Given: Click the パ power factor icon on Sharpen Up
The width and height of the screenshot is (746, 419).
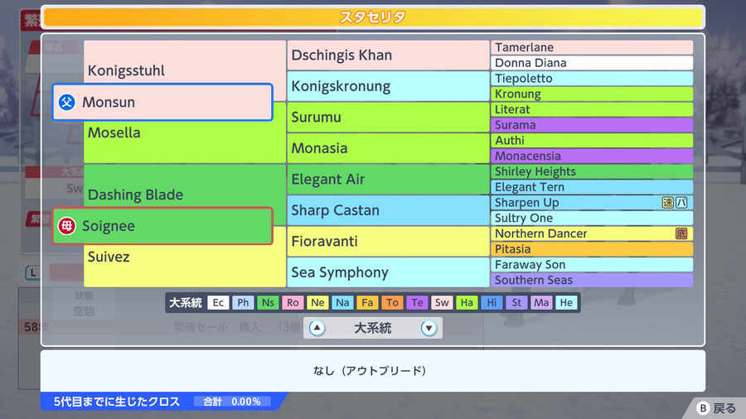Looking at the screenshot, I should coord(682,203).
